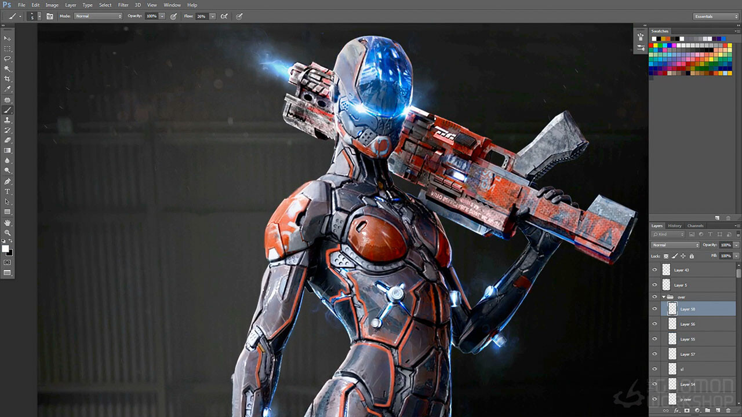Select the Move tool

[8, 38]
